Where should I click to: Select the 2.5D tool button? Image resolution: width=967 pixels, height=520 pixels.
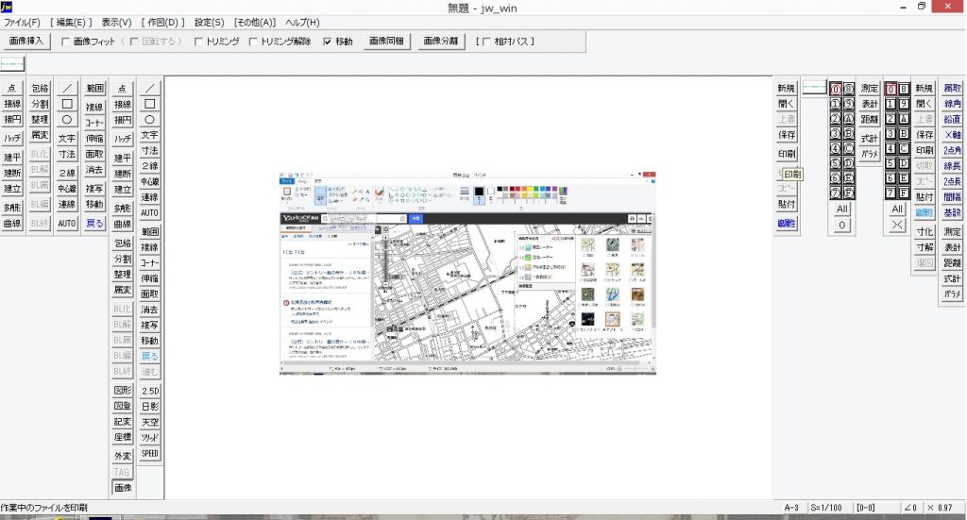(150, 390)
